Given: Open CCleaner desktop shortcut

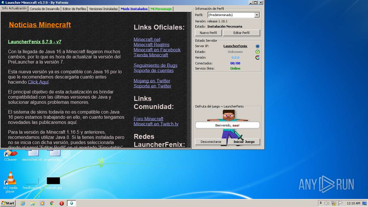Looking at the screenshot, I should (x=10, y=155).
